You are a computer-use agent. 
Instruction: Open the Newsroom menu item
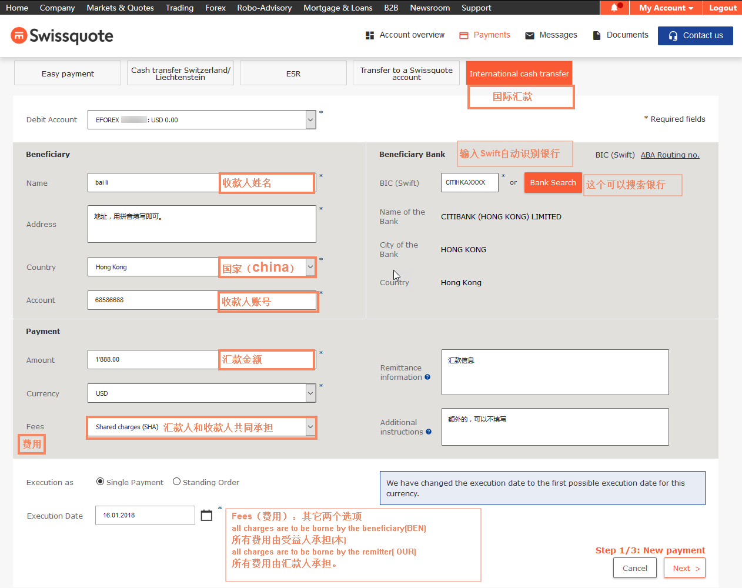(430, 8)
